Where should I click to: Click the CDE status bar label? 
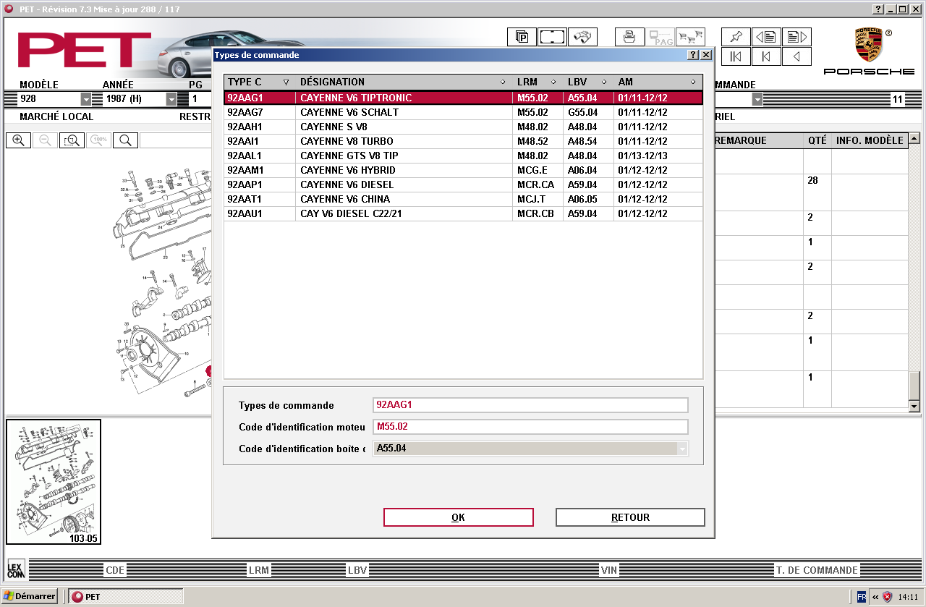point(116,570)
